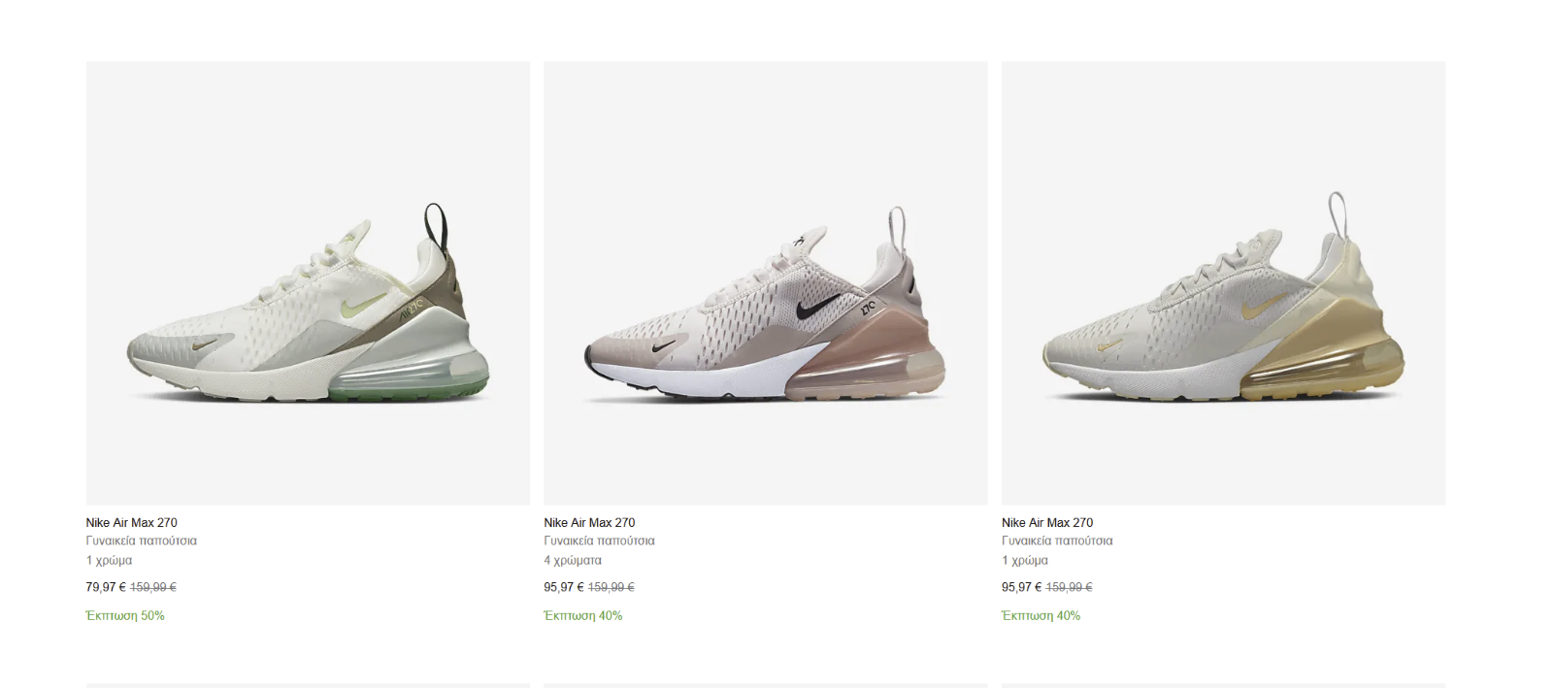Click the Nike Air Max 270 title under green-soled shoe
The width and height of the screenshot is (1553, 688).
coord(131,522)
